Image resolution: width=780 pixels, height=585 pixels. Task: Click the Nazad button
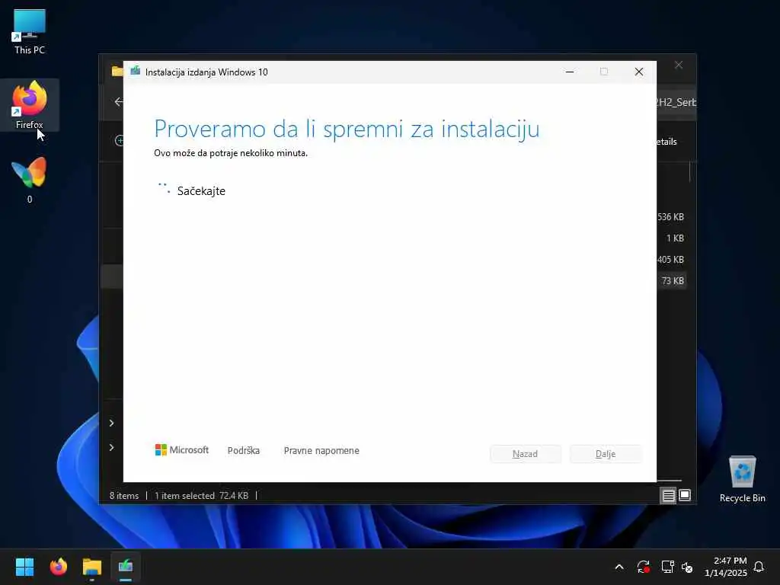point(526,454)
